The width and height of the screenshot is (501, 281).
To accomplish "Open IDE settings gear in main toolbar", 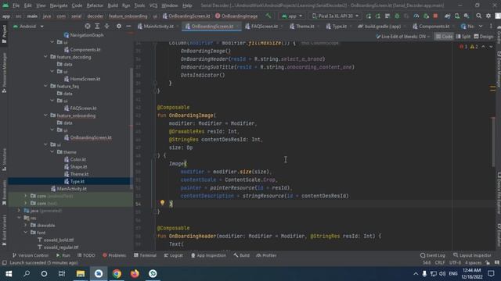I will [x=488, y=16].
